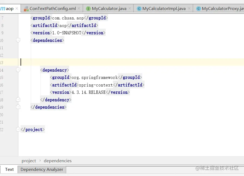The height and width of the screenshot is (176, 244).
Task: Click the class icon of MyCalculatorProxy.java
Action: point(198,9)
